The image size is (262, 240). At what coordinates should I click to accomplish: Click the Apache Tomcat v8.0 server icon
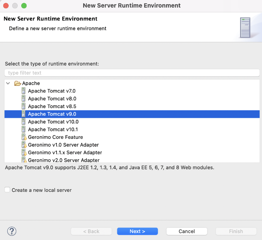click(x=23, y=98)
